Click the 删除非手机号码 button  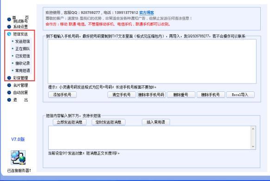[151, 95]
